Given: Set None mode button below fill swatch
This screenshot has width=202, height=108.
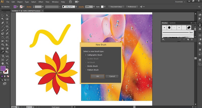Looking at the screenshot, I should [8, 76].
